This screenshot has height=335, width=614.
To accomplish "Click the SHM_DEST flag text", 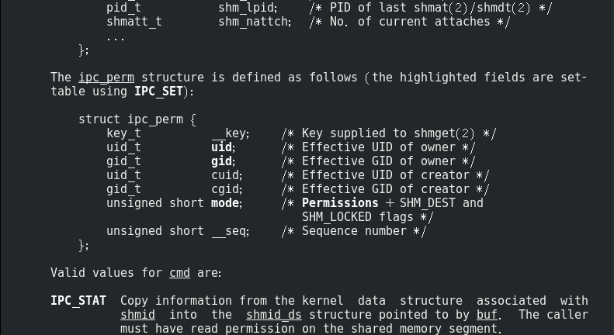I will coord(428,203).
